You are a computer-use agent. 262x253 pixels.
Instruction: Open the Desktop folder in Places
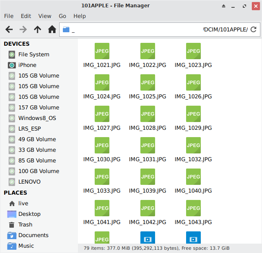point(29,214)
